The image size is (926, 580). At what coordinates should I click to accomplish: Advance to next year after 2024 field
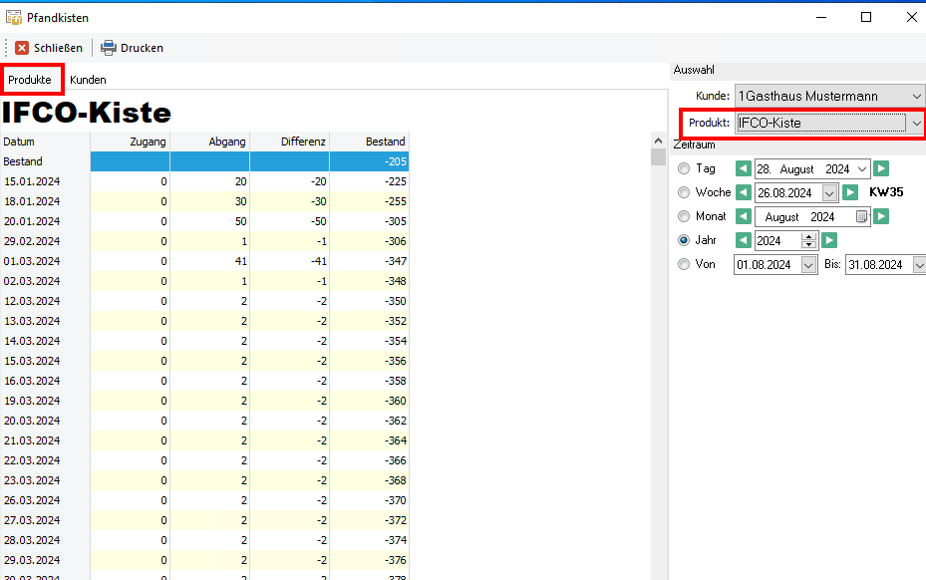pyautogui.click(x=829, y=240)
